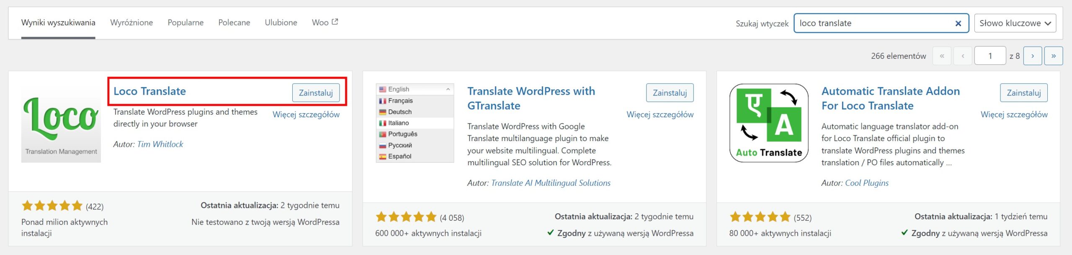Switch to the Wyróżnione tab
This screenshot has height=255, width=1072.
click(x=131, y=23)
